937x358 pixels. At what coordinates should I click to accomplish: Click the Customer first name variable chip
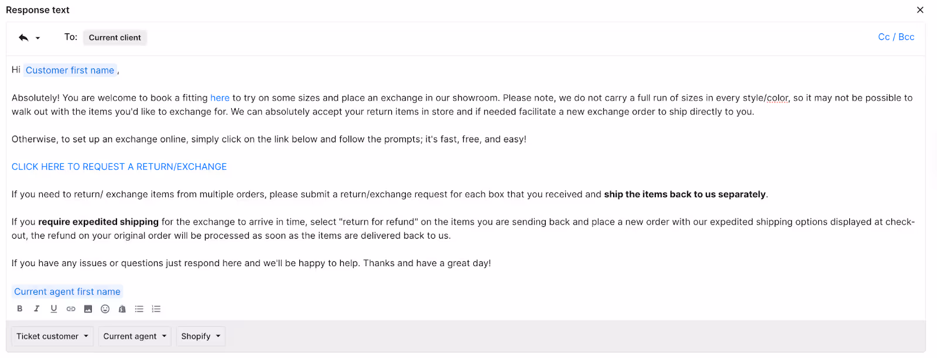tap(70, 70)
